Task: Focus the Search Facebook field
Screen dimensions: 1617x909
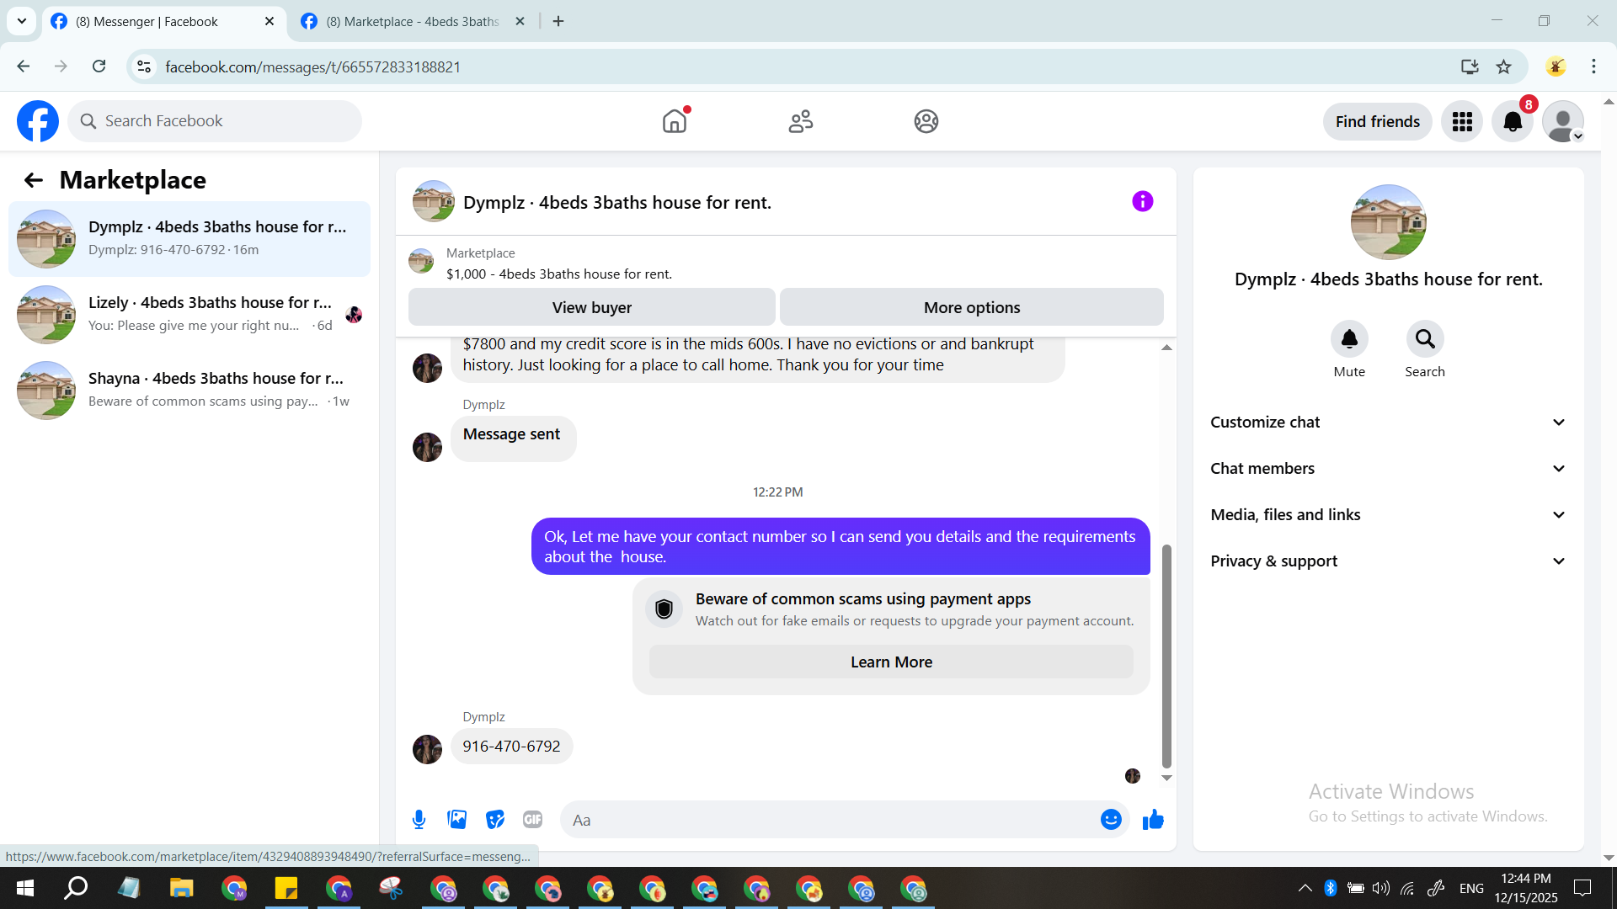Action: [x=215, y=121]
